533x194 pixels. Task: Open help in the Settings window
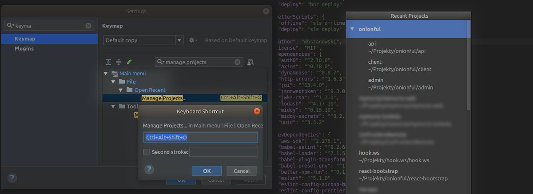point(12,178)
